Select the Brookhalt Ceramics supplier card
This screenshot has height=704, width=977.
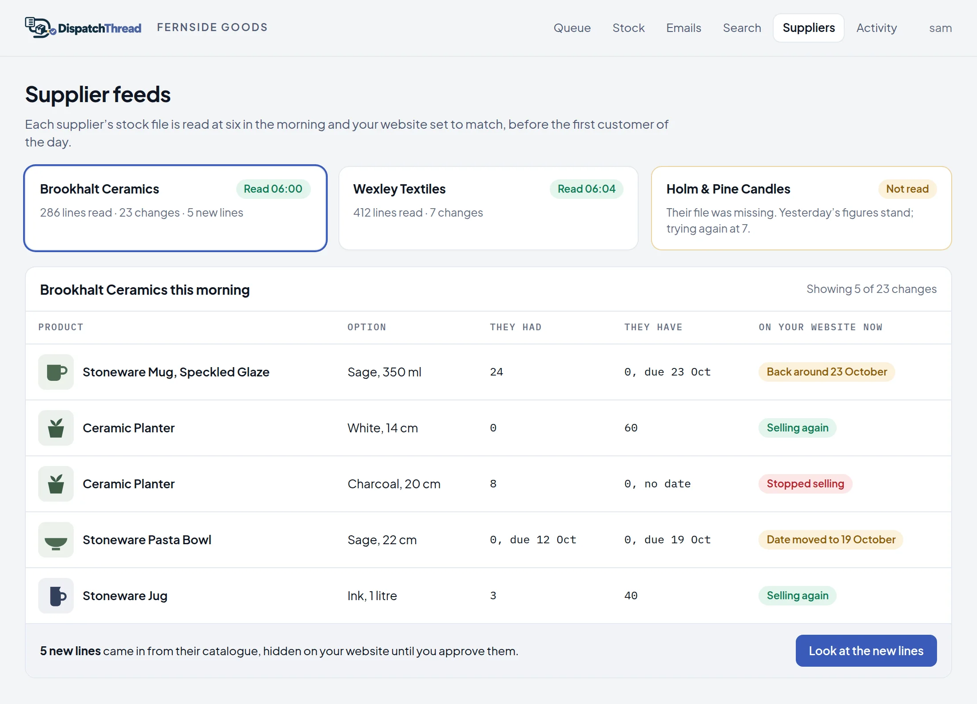(x=175, y=208)
